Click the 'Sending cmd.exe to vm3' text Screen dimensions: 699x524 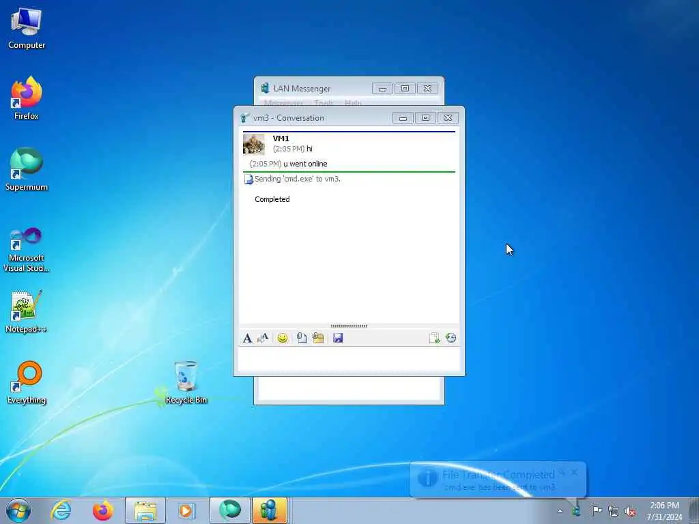[298, 179]
